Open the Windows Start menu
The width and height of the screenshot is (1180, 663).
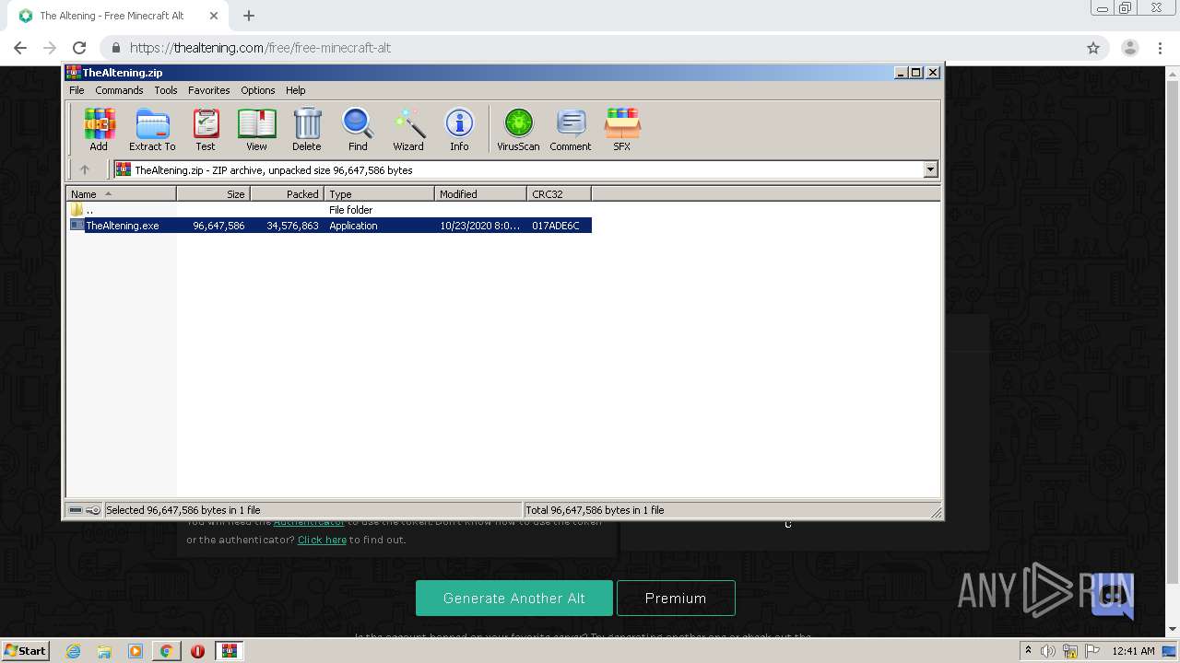click(26, 650)
